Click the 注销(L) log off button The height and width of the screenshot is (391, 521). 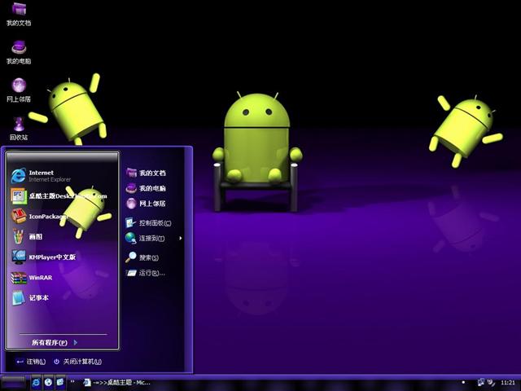[x=31, y=362]
